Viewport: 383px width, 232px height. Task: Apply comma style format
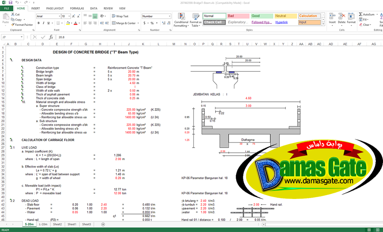point(157,23)
